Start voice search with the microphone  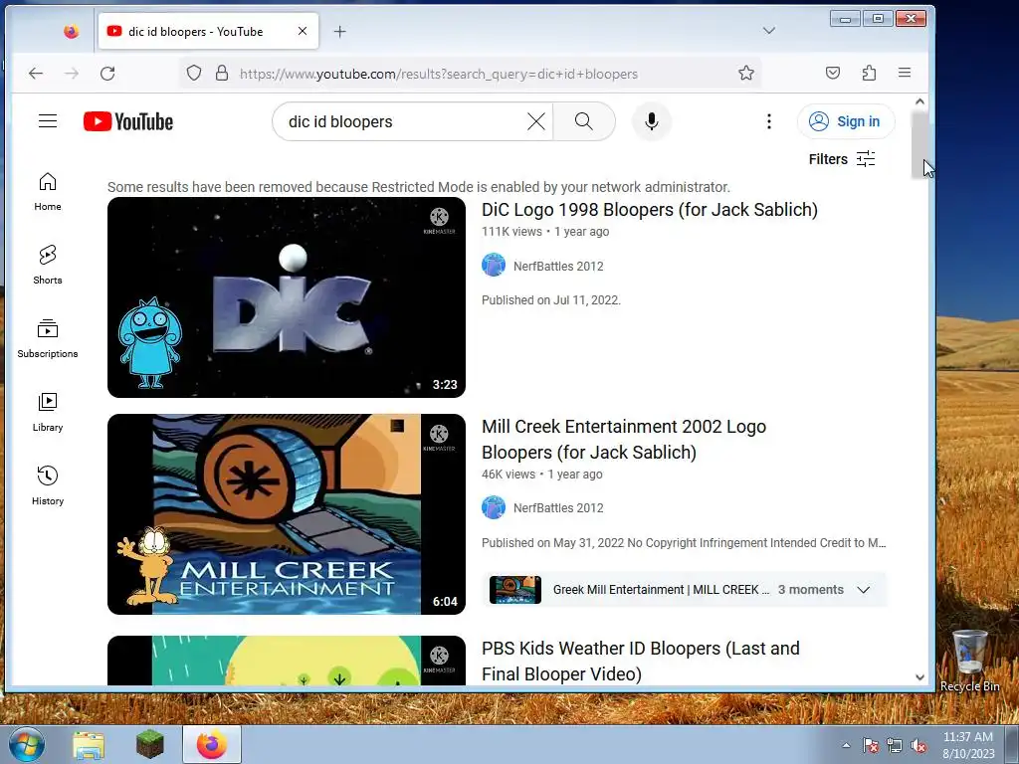coord(651,121)
